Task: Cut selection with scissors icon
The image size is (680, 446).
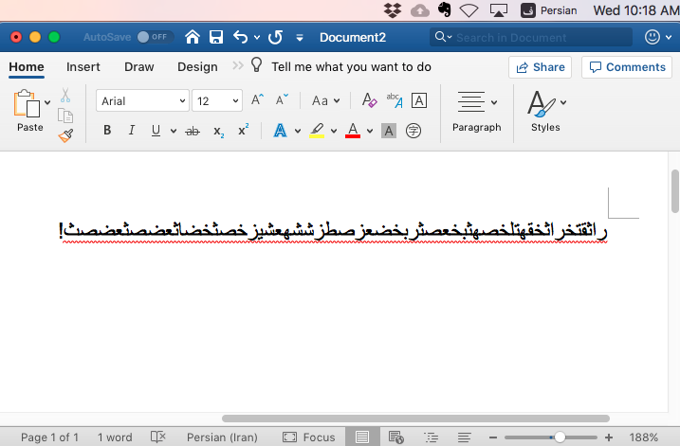Action: tap(65, 96)
